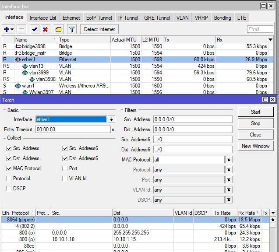The image size is (279, 252).
Task: Click Detect Internet button
Action: coord(99,29)
